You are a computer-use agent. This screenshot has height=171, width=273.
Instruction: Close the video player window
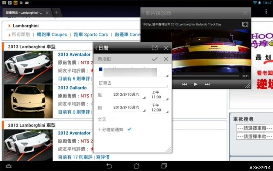click(x=245, y=13)
